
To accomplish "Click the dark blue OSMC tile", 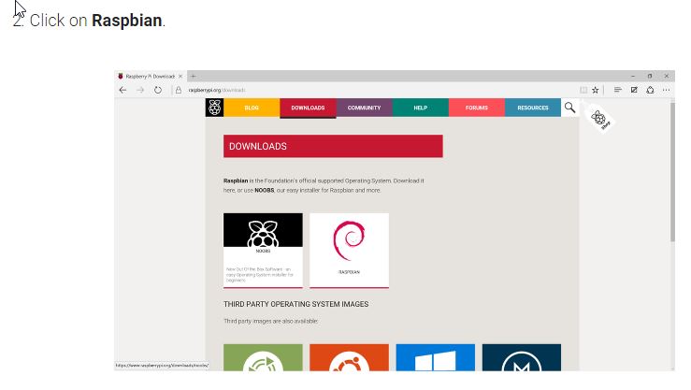I will tap(522, 357).
